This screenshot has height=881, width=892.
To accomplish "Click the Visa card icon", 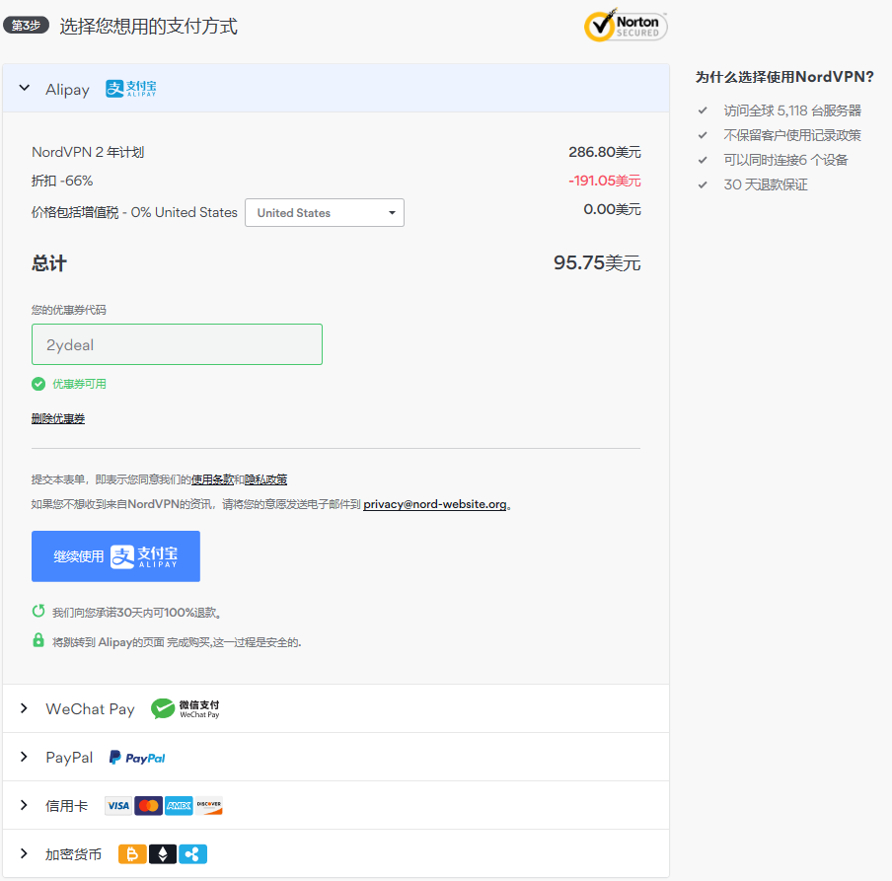I will 118,805.
